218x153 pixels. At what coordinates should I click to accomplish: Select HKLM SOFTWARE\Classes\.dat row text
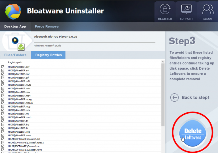[24, 139]
